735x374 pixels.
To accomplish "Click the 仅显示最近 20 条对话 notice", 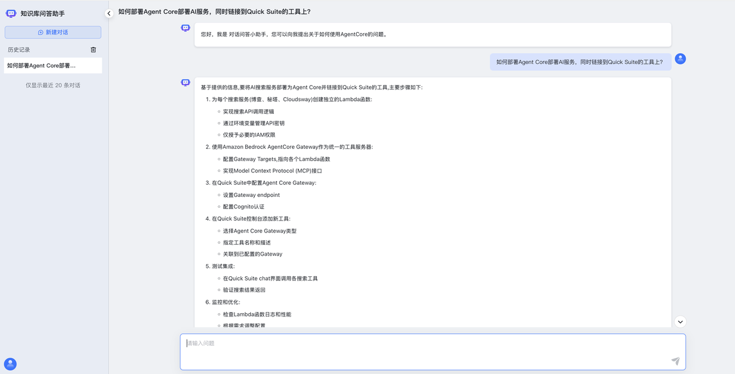I will [x=53, y=85].
